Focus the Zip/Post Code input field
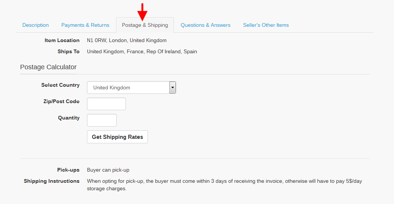The height and width of the screenshot is (204, 394). [x=106, y=104]
